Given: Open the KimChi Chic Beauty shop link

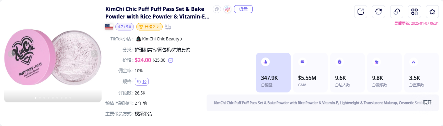Looking at the screenshot, I should 160,39.
